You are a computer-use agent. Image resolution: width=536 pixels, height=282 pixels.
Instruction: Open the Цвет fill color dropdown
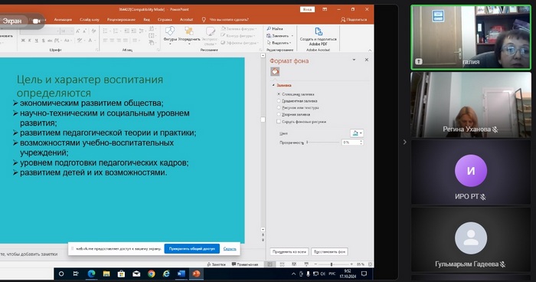pos(357,133)
